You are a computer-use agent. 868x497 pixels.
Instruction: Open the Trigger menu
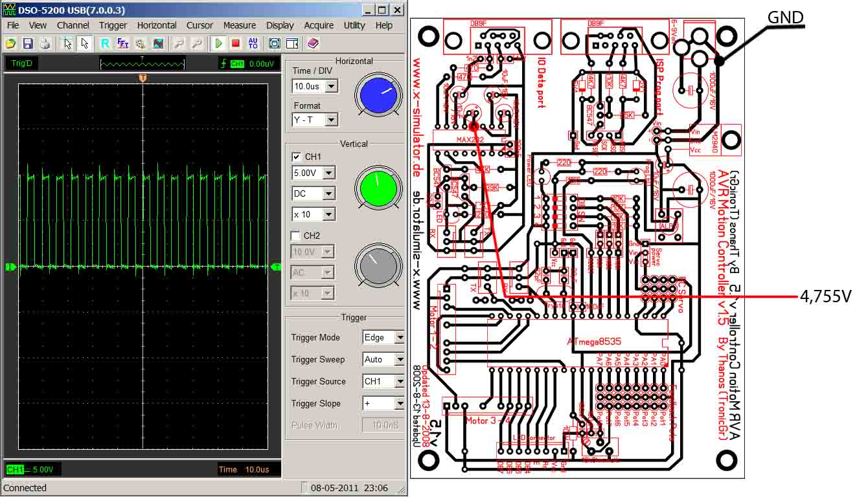(113, 25)
